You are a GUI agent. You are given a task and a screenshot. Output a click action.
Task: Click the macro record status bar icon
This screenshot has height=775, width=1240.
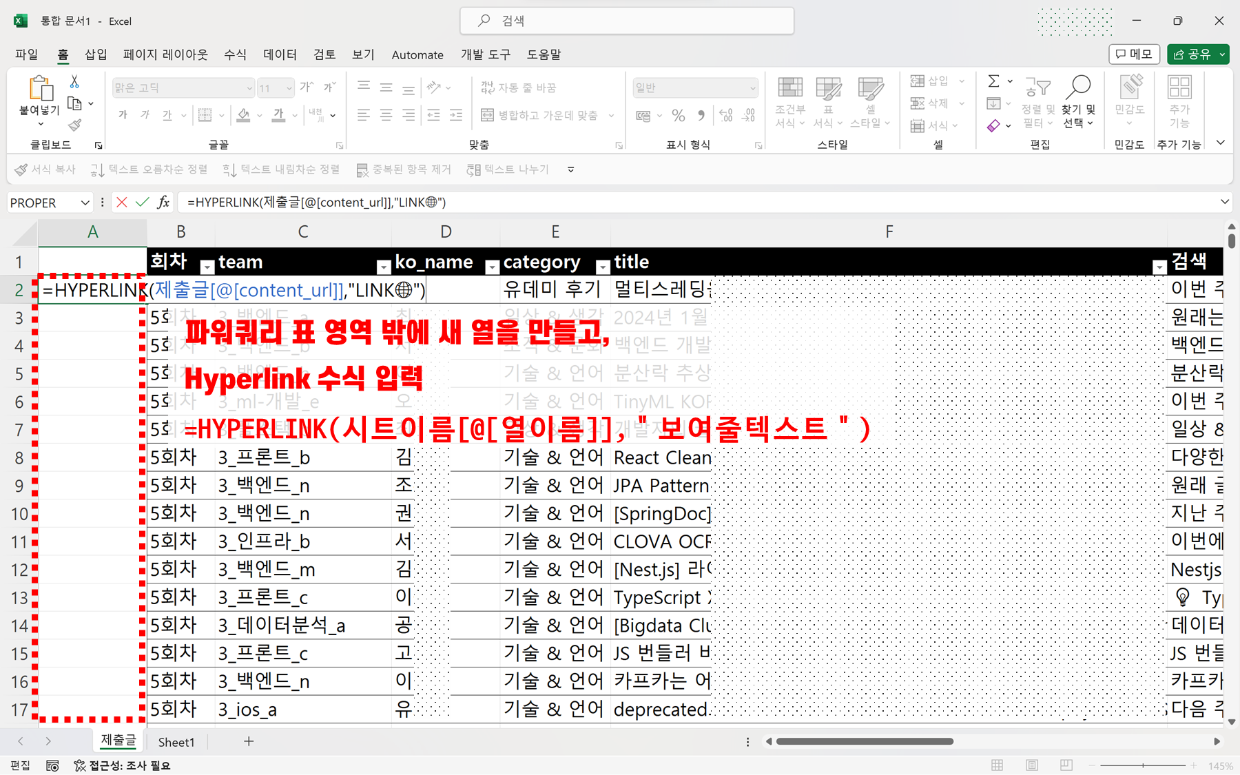tap(52, 765)
